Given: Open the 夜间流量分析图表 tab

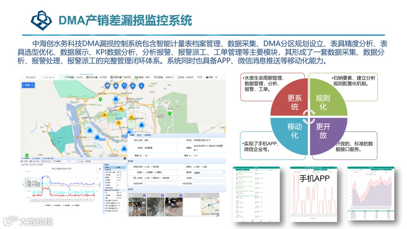Looking at the screenshot, I should [48, 158].
